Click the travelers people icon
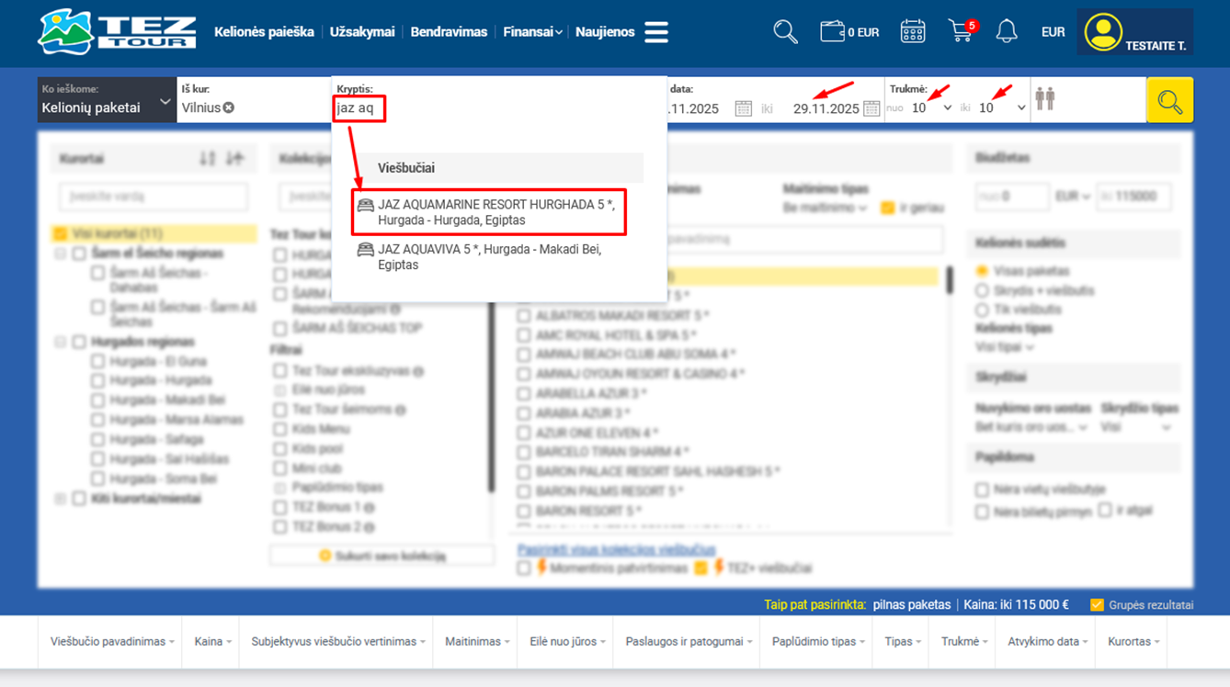 coord(1044,99)
